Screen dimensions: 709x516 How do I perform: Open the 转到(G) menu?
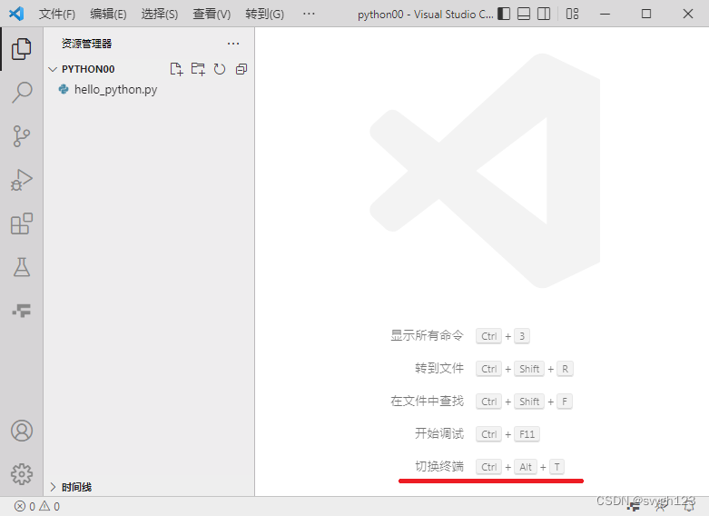(264, 14)
